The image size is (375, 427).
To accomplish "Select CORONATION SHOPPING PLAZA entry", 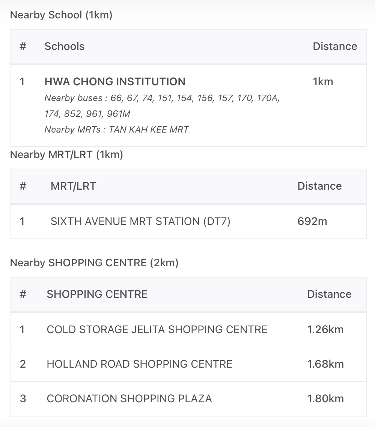I will tap(129, 398).
